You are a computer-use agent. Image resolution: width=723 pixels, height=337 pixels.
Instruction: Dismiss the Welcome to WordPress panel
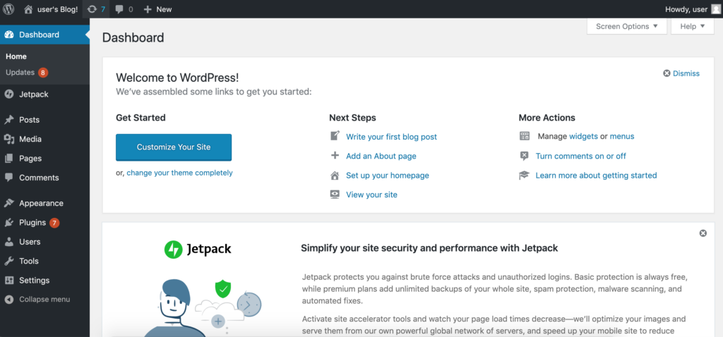(681, 73)
